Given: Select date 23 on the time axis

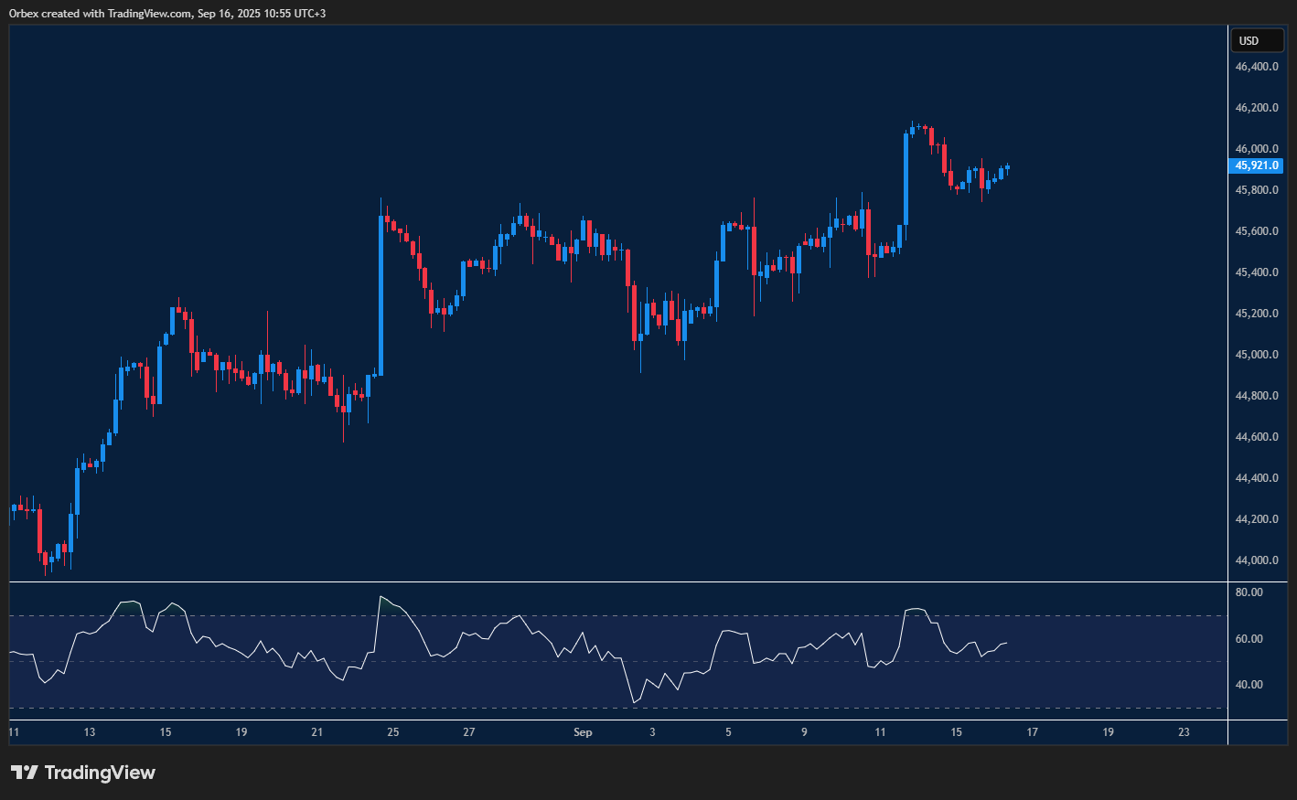Looking at the screenshot, I should pos(1184,732).
